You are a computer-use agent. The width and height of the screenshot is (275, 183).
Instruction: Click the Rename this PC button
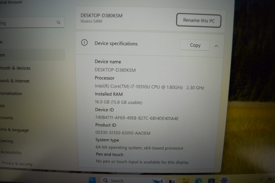pyautogui.click(x=199, y=21)
